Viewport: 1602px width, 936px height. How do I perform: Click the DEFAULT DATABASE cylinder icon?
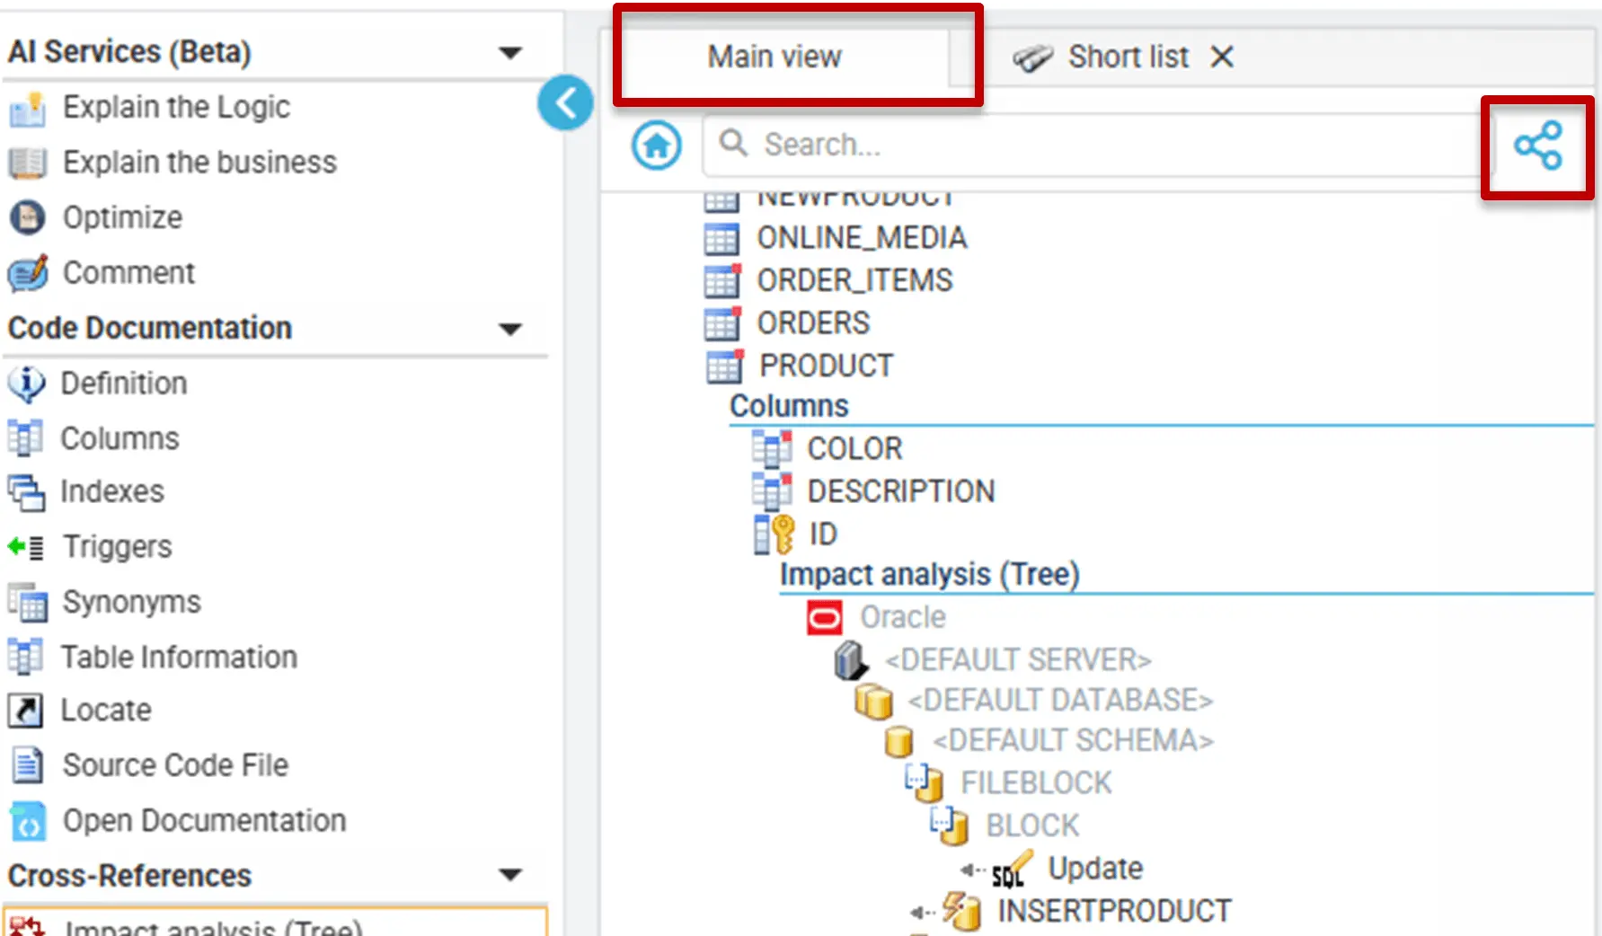click(873, 701)
